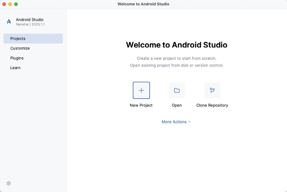Open the Plugins tab
The width and height of the screenshot is (287, 192).
[x=33, y=58]
